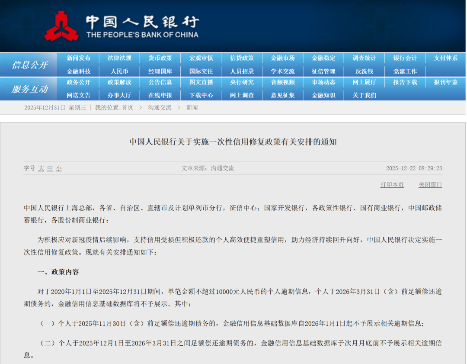Go to 下载中心 section

201,95
